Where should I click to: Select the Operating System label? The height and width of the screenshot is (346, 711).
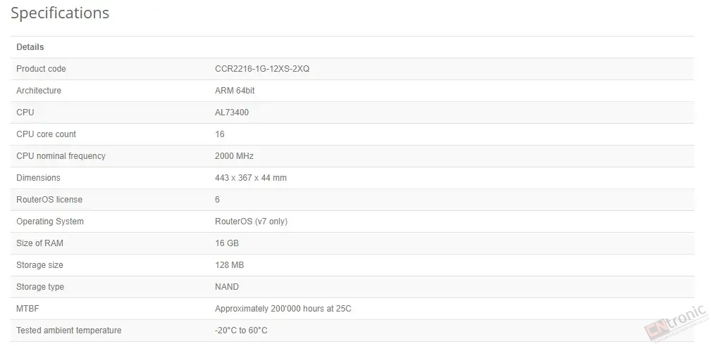[x=50, y=222]
